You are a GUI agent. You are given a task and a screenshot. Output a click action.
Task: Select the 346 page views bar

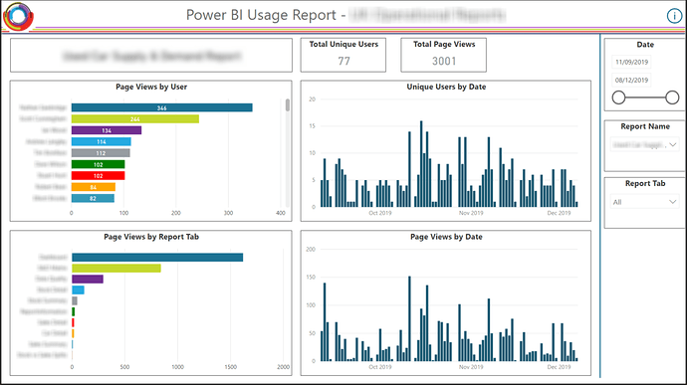point(161,107)
